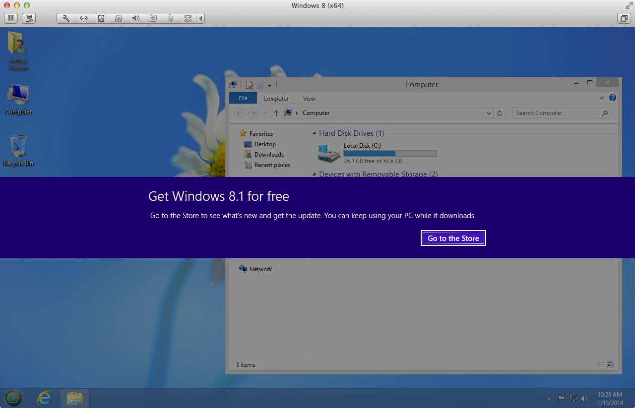Click the Local Disk capacity bar
This screenshot has width=635, height=408.
point(390,154)
